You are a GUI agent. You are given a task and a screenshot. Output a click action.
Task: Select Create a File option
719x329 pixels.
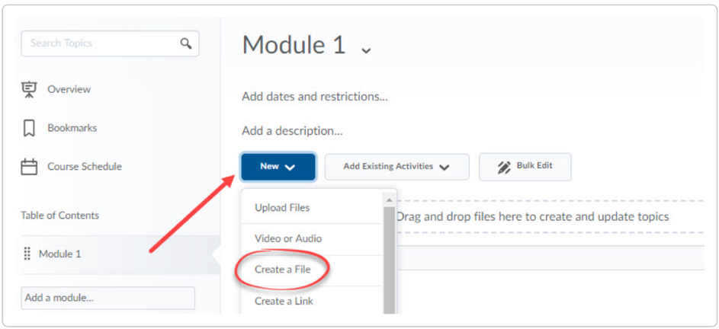282,270
